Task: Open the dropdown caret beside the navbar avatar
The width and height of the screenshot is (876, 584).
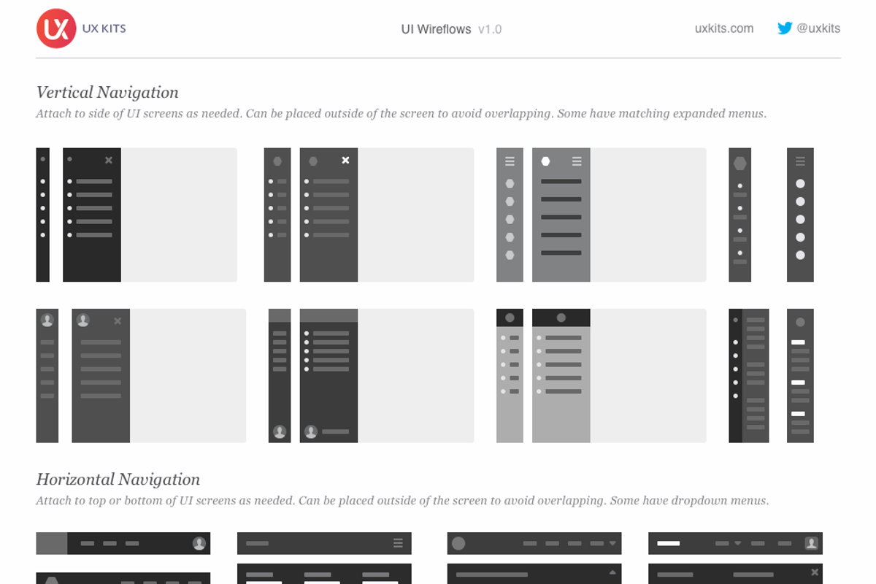Action: [737, 542]
